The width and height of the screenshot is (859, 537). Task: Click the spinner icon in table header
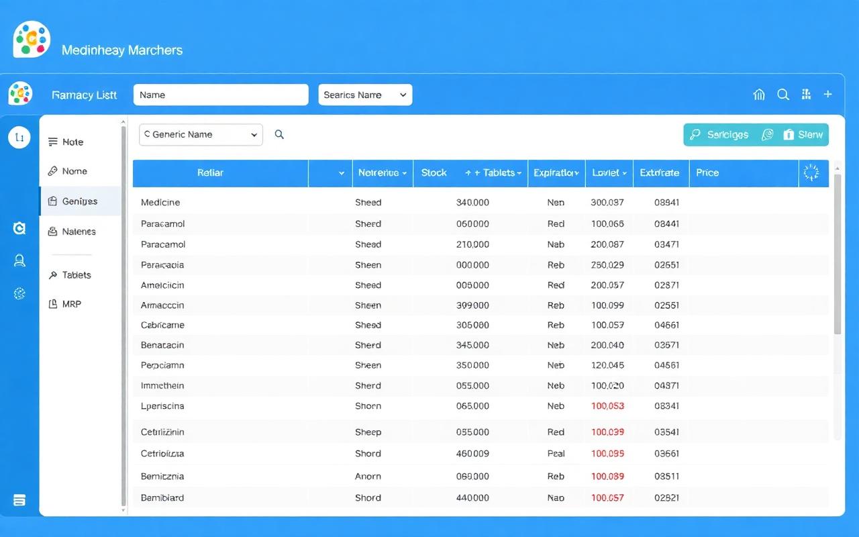811,173
